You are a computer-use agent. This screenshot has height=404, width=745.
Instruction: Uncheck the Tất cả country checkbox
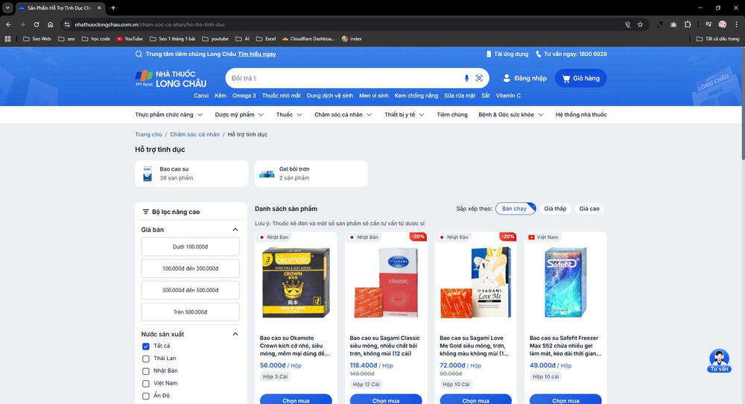coord(146,346)
